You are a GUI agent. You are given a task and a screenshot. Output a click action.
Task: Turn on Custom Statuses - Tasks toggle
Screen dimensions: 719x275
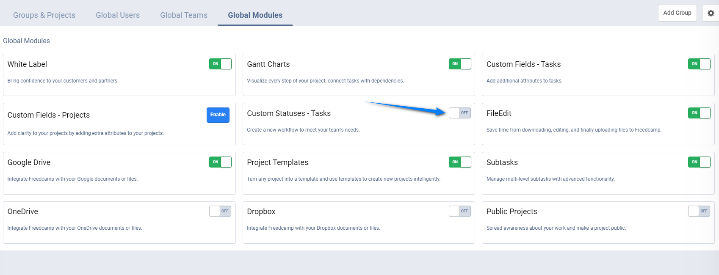[460, 113]
